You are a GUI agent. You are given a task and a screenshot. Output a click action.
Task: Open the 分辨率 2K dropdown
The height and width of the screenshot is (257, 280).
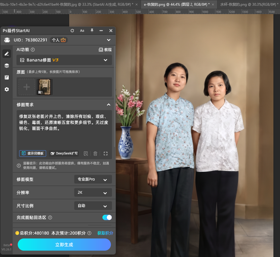click(x=93, y=193)
